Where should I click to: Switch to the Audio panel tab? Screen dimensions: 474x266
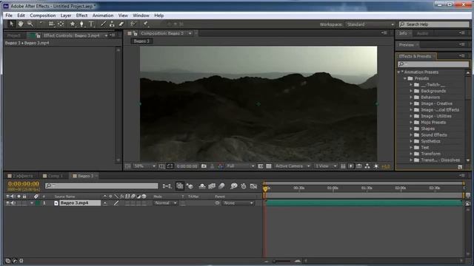tap(422, 33)
